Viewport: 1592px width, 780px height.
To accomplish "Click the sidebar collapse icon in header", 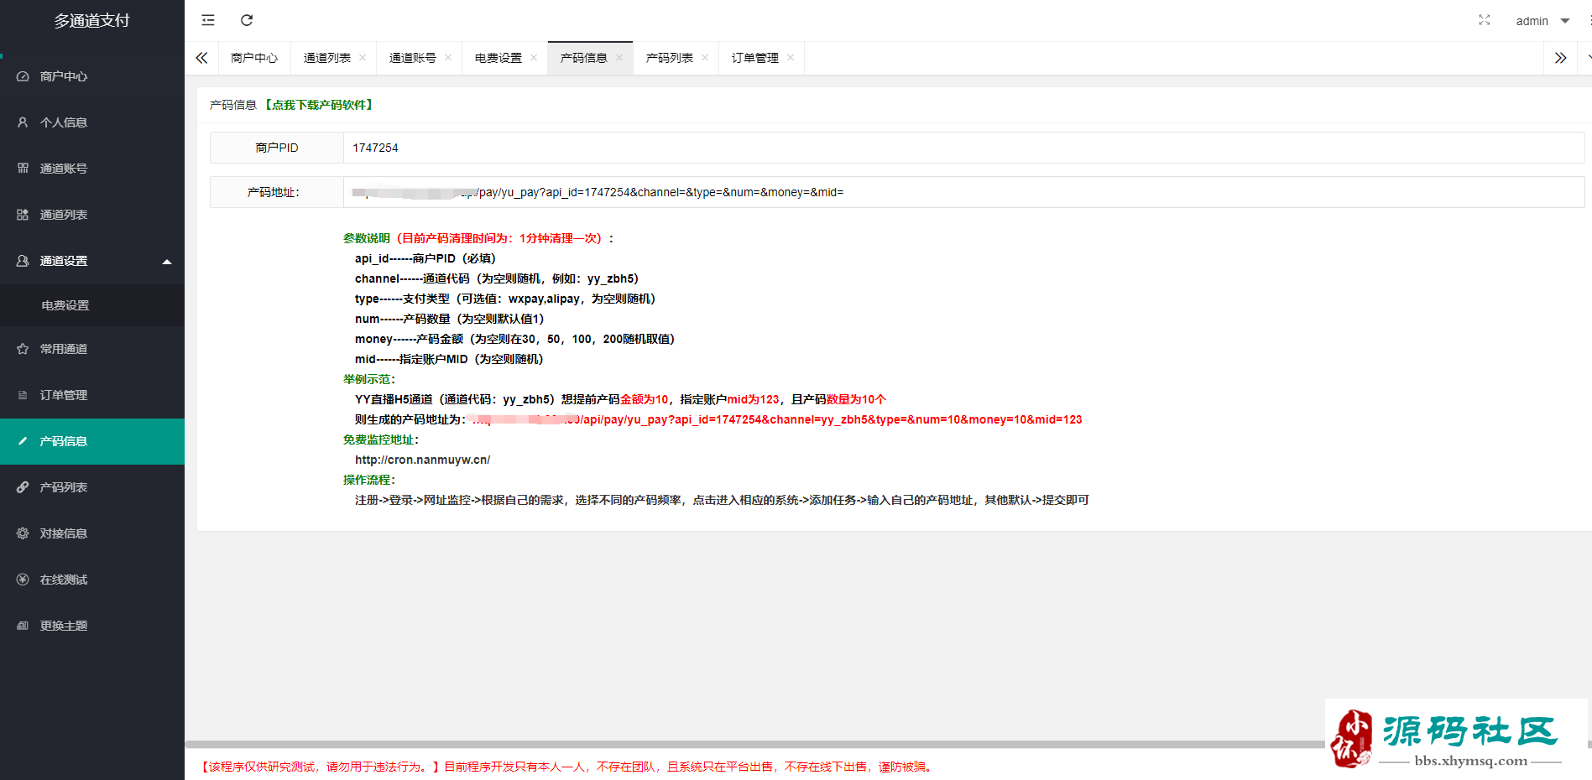I will [x=208, y=20].
